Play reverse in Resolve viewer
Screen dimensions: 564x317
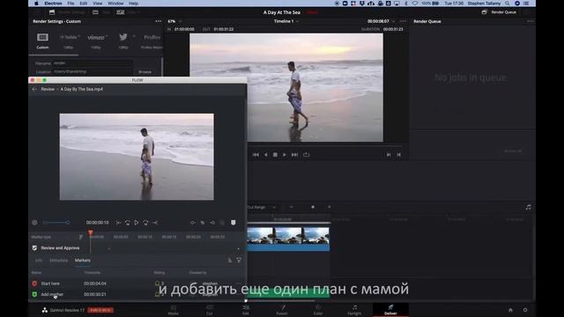pos(266,155)
